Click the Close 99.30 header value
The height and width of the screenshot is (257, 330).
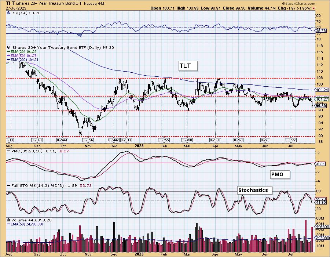(x=234, y=8)
